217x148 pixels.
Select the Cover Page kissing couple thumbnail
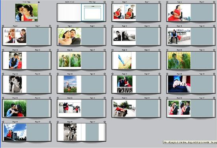pyautogui.click(x=26, y=13)
